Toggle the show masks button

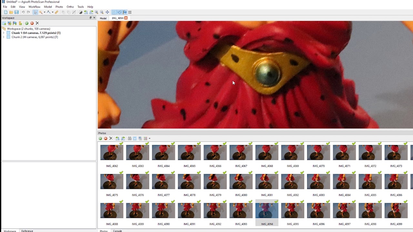pyautogui.click(x=114, y=12)
